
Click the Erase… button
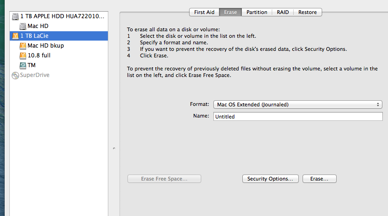(319, 179)
